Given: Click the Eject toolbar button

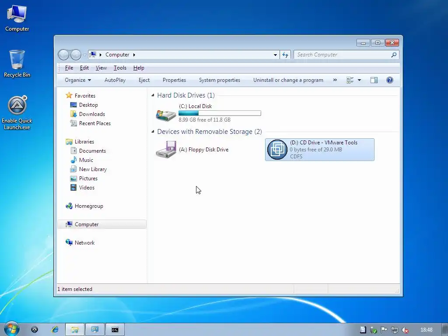Looking at the screenshot, I should 144,80.
